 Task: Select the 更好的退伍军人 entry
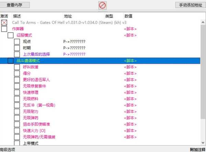click(36, 80)
